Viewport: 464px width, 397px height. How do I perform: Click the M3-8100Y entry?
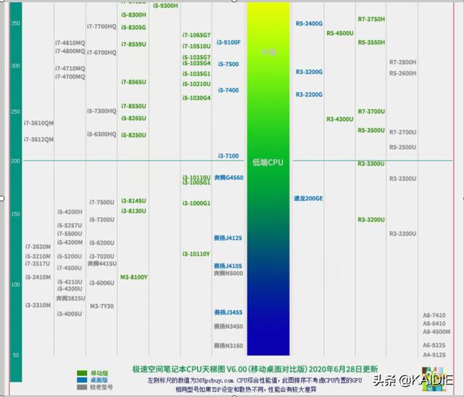(x=133, y=277)
